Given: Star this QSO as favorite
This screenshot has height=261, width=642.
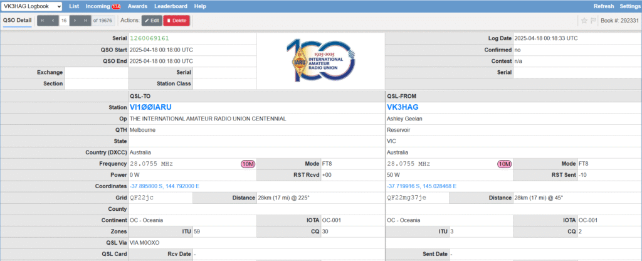Looking at the screenshot, I should 584,21.
